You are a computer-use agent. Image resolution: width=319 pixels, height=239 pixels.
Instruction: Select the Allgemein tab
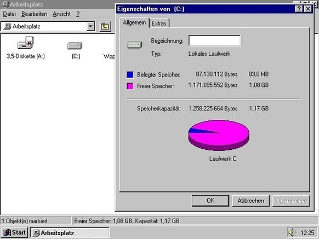tap(134, 22)
